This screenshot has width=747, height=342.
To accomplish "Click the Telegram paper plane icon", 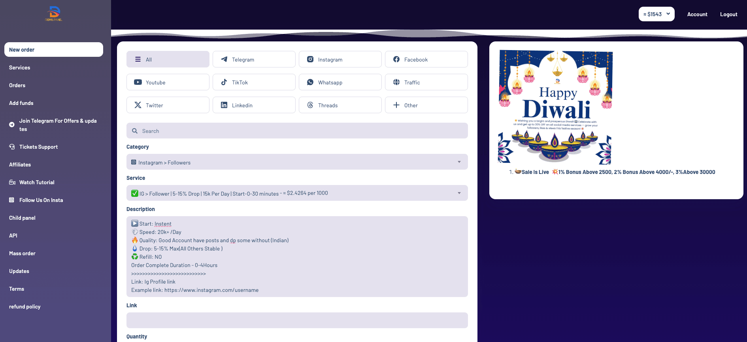I will click(x=224, y=60).
